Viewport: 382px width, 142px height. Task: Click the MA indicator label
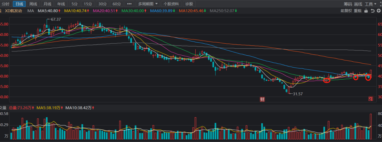31,11
